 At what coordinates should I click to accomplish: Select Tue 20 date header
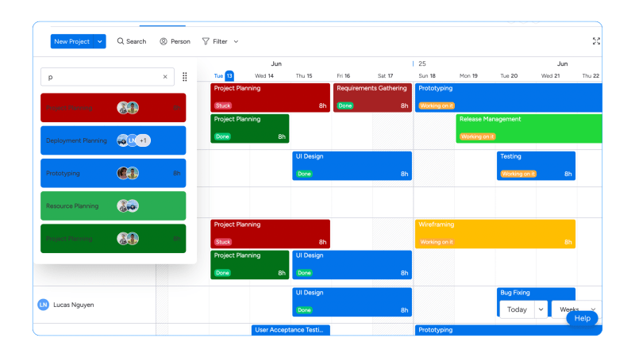click(x=509, y=75)
